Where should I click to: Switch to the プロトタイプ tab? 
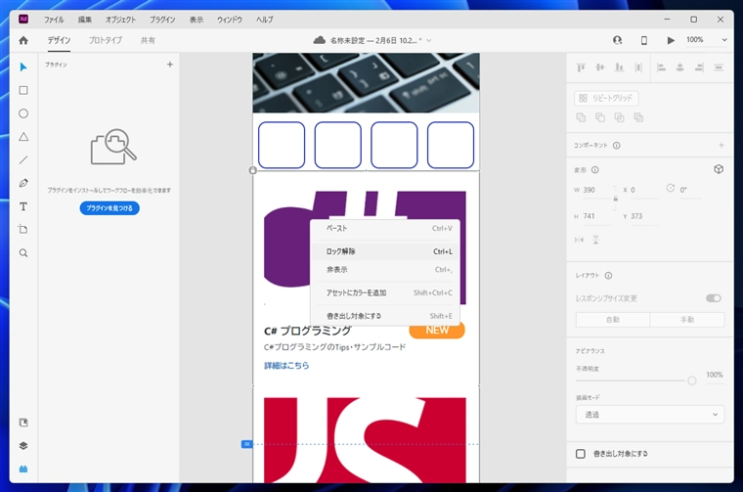106,40
